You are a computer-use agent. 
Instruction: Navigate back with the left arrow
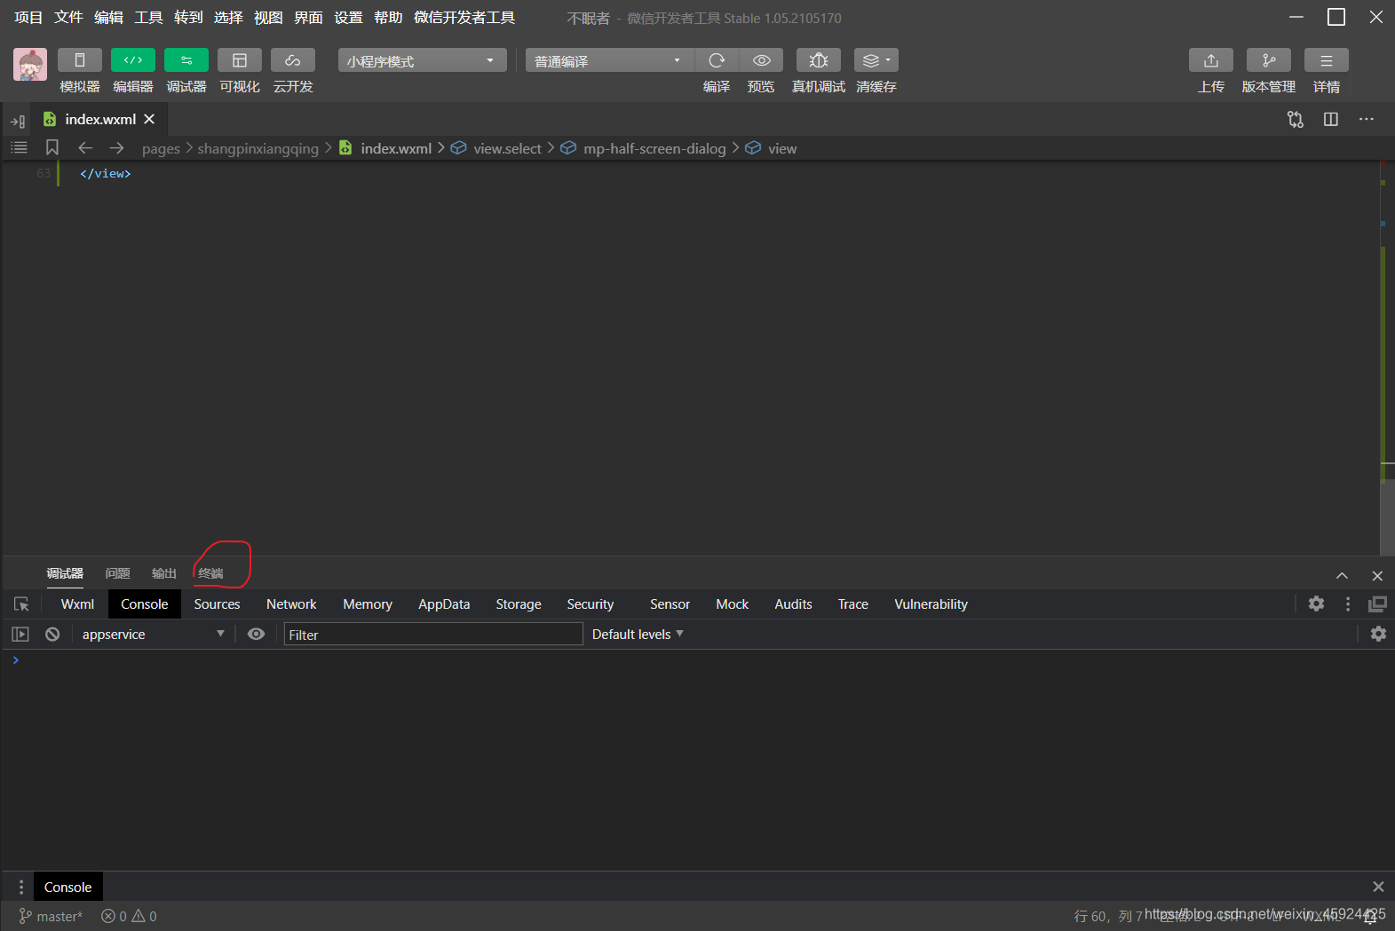[x=85, y=147]
